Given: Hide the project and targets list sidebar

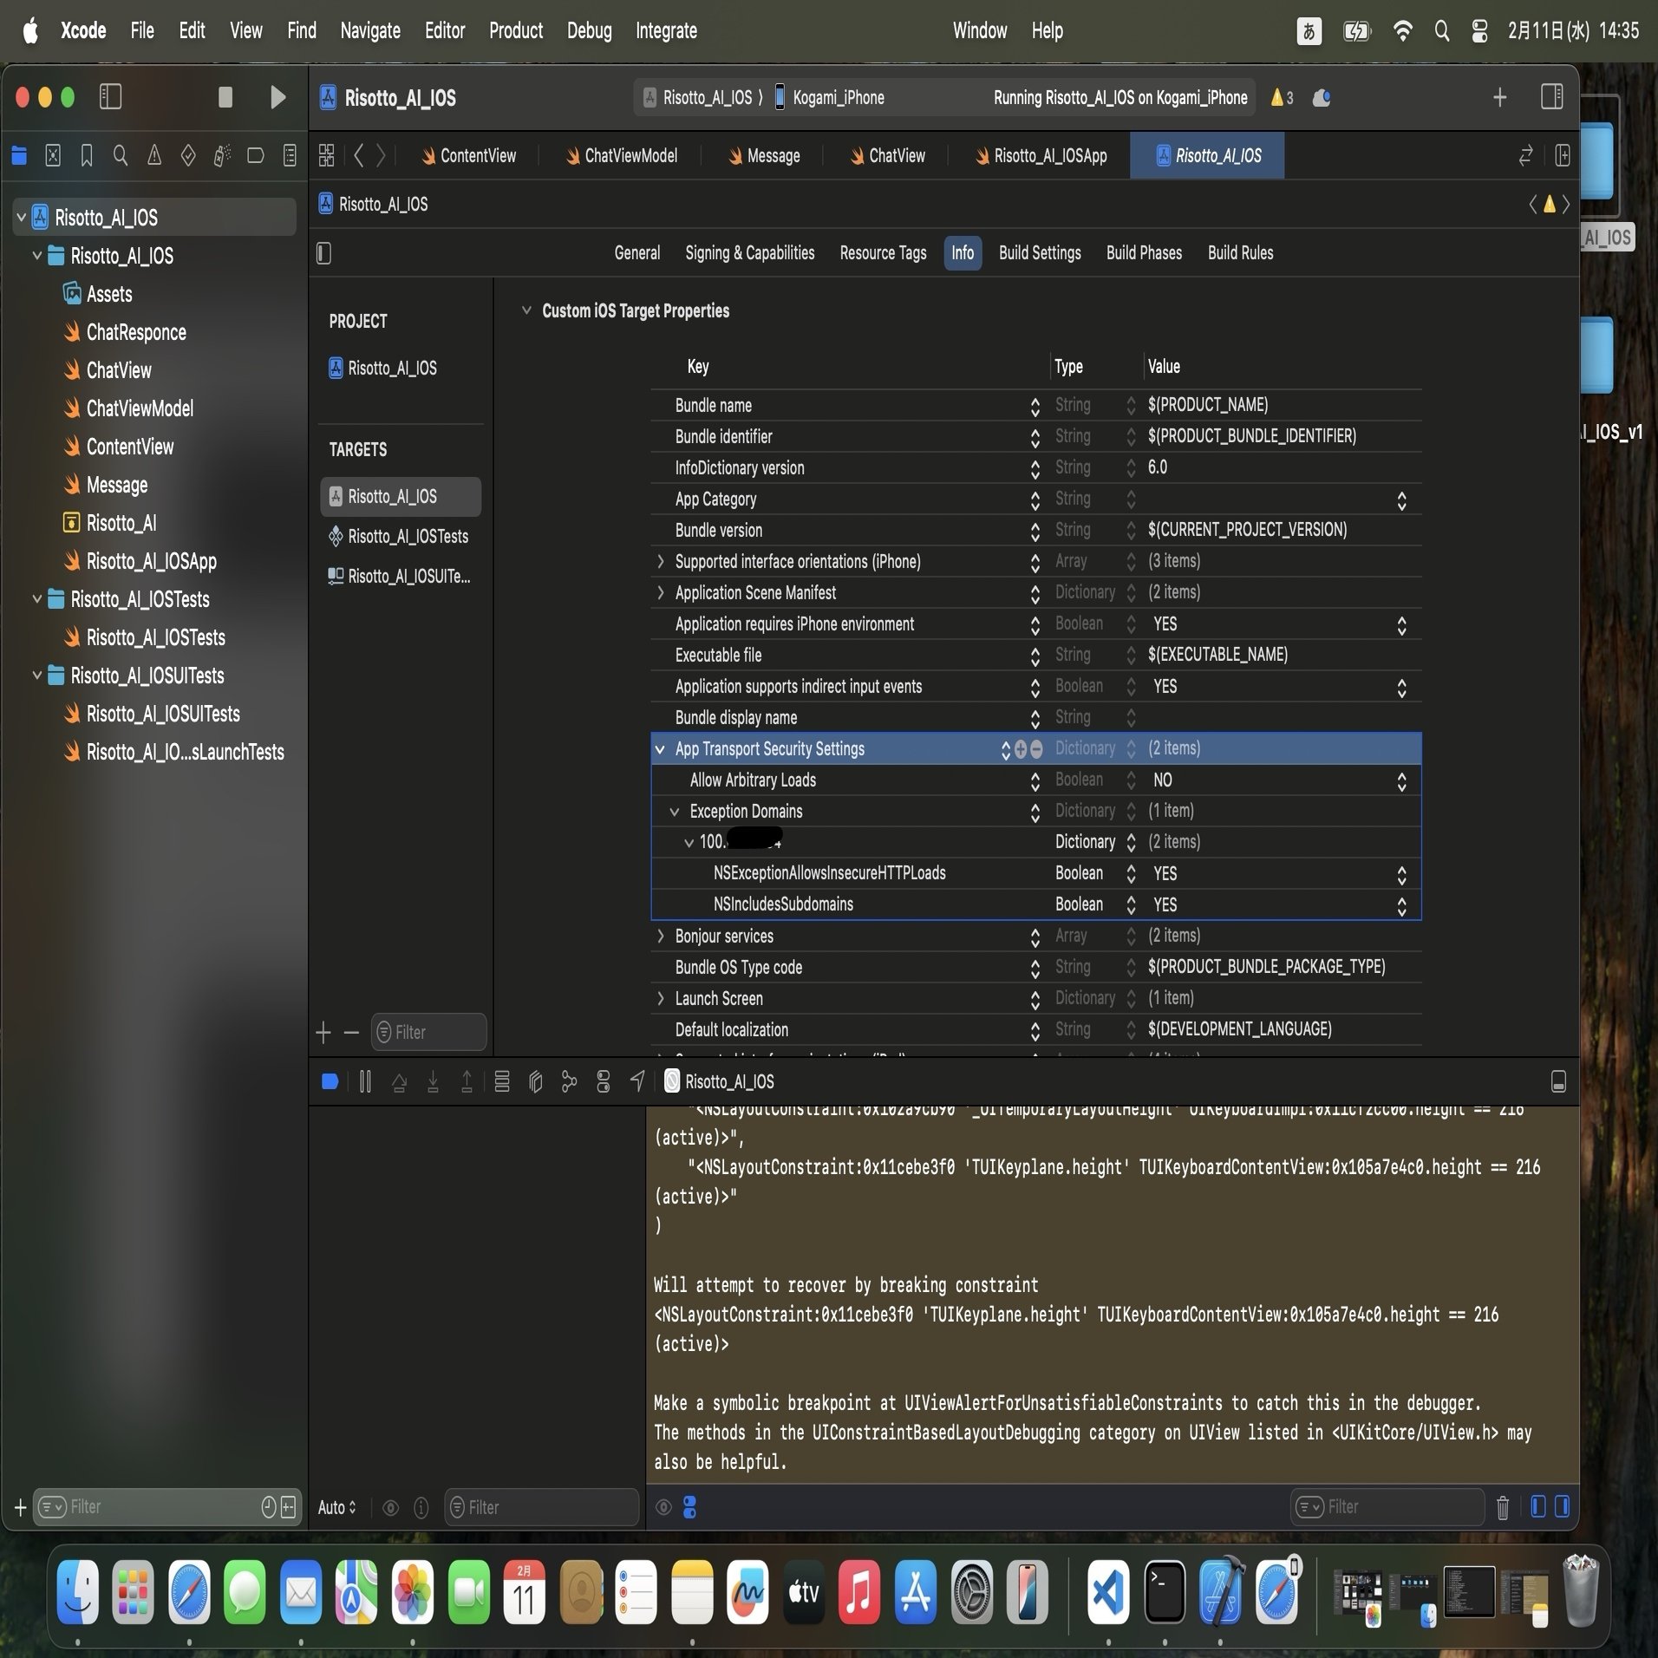Looking at the screenshot, I should coord(324,253).
